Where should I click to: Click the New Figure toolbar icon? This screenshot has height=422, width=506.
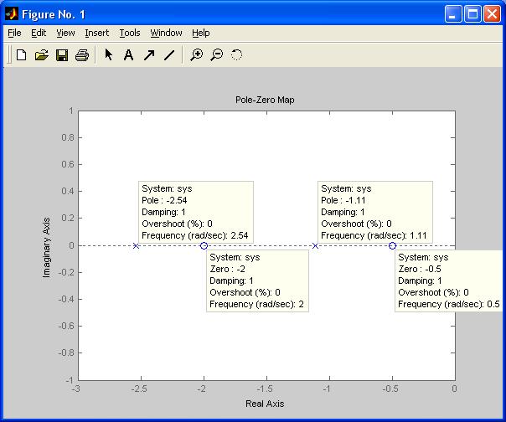click(x=21, y=55)
